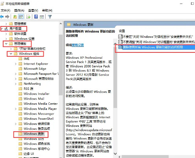
Task: Click the folder icon beside Microsoft Edge
Action: pos(20,69)
